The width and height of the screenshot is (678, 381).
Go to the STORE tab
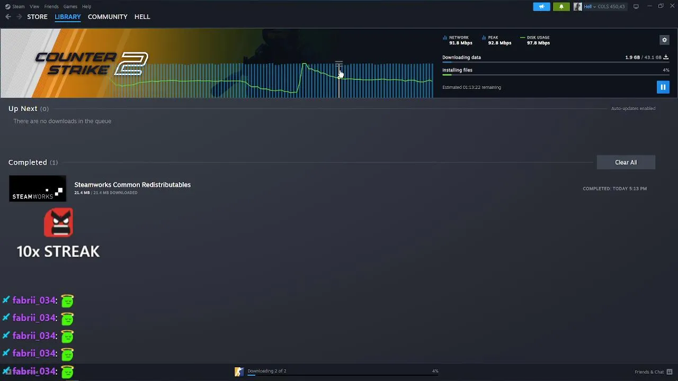tap(37, 17)
